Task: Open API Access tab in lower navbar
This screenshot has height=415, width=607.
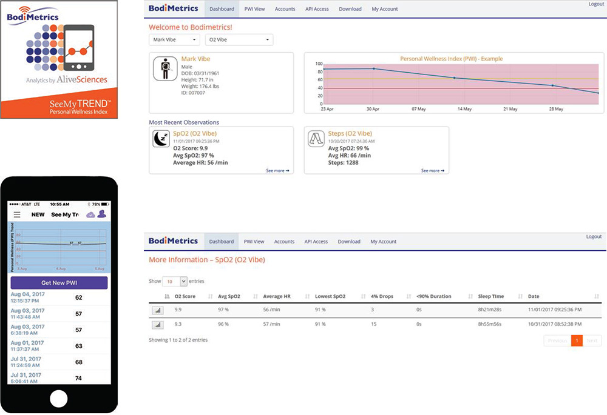Action: tap(316, 242)
